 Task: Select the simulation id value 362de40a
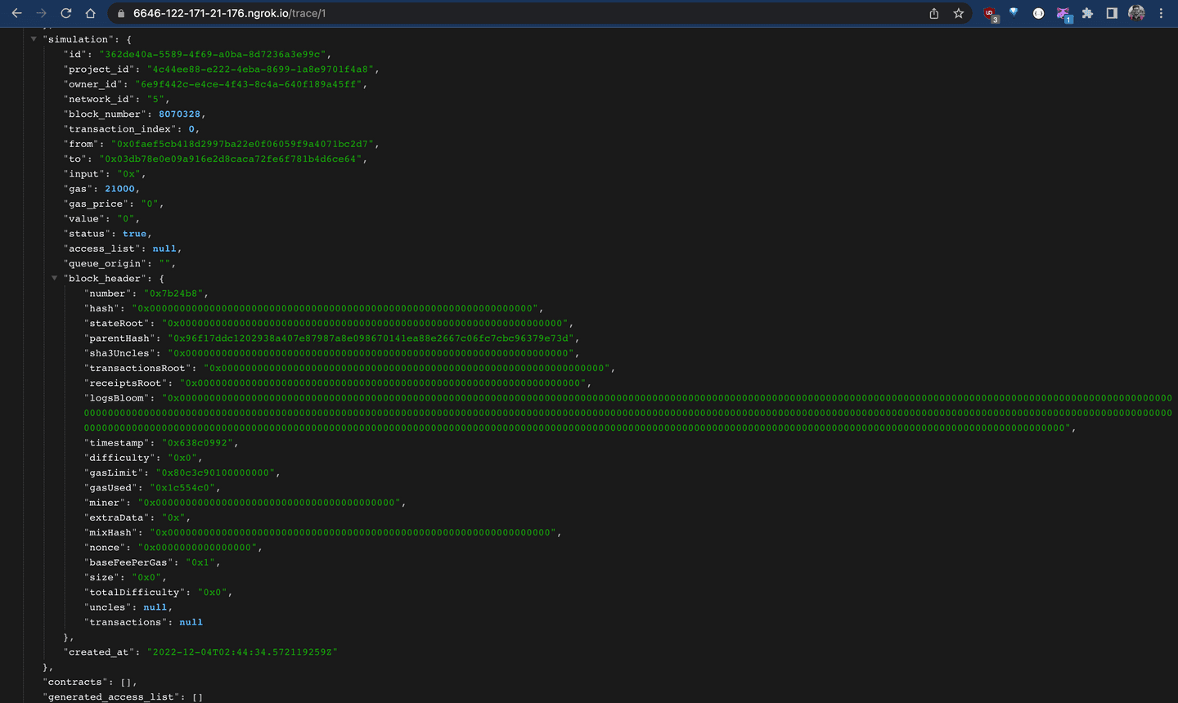click(214, 55)
